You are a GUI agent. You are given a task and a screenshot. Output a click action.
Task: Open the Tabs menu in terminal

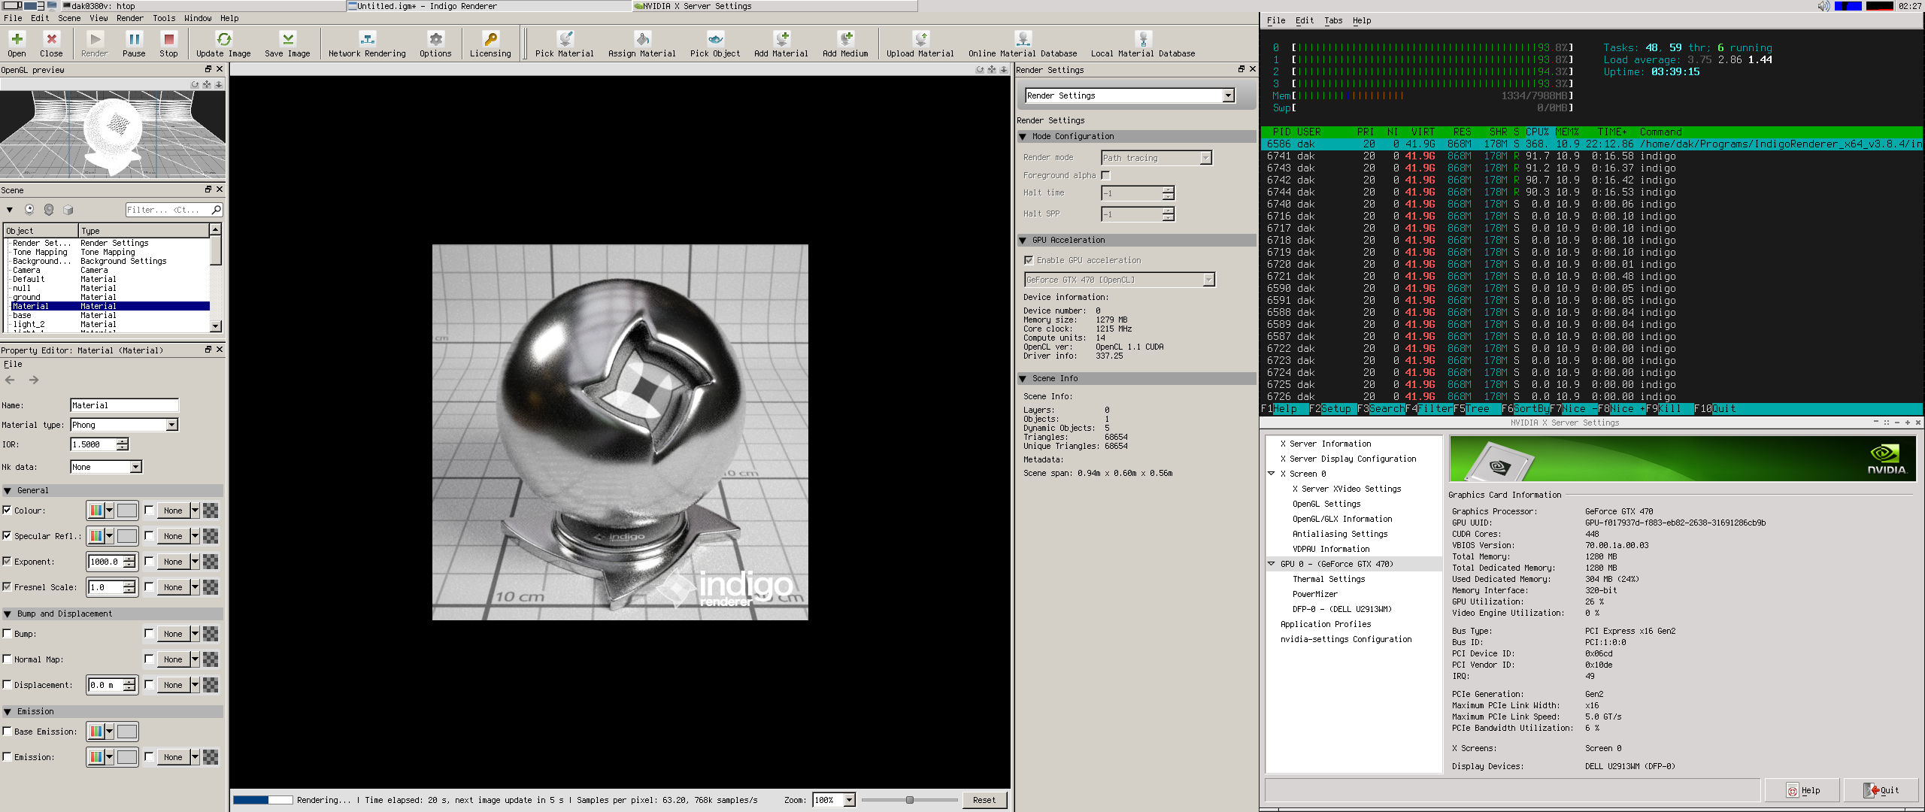pyautogui.click(x=1332, y=20)
